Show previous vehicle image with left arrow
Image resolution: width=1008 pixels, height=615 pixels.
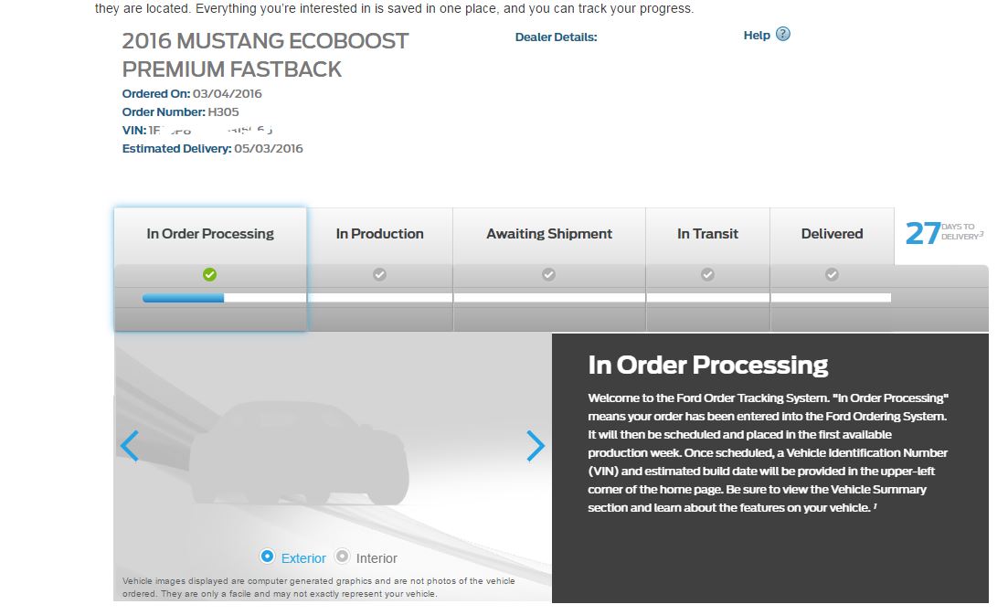coord(130,445)
